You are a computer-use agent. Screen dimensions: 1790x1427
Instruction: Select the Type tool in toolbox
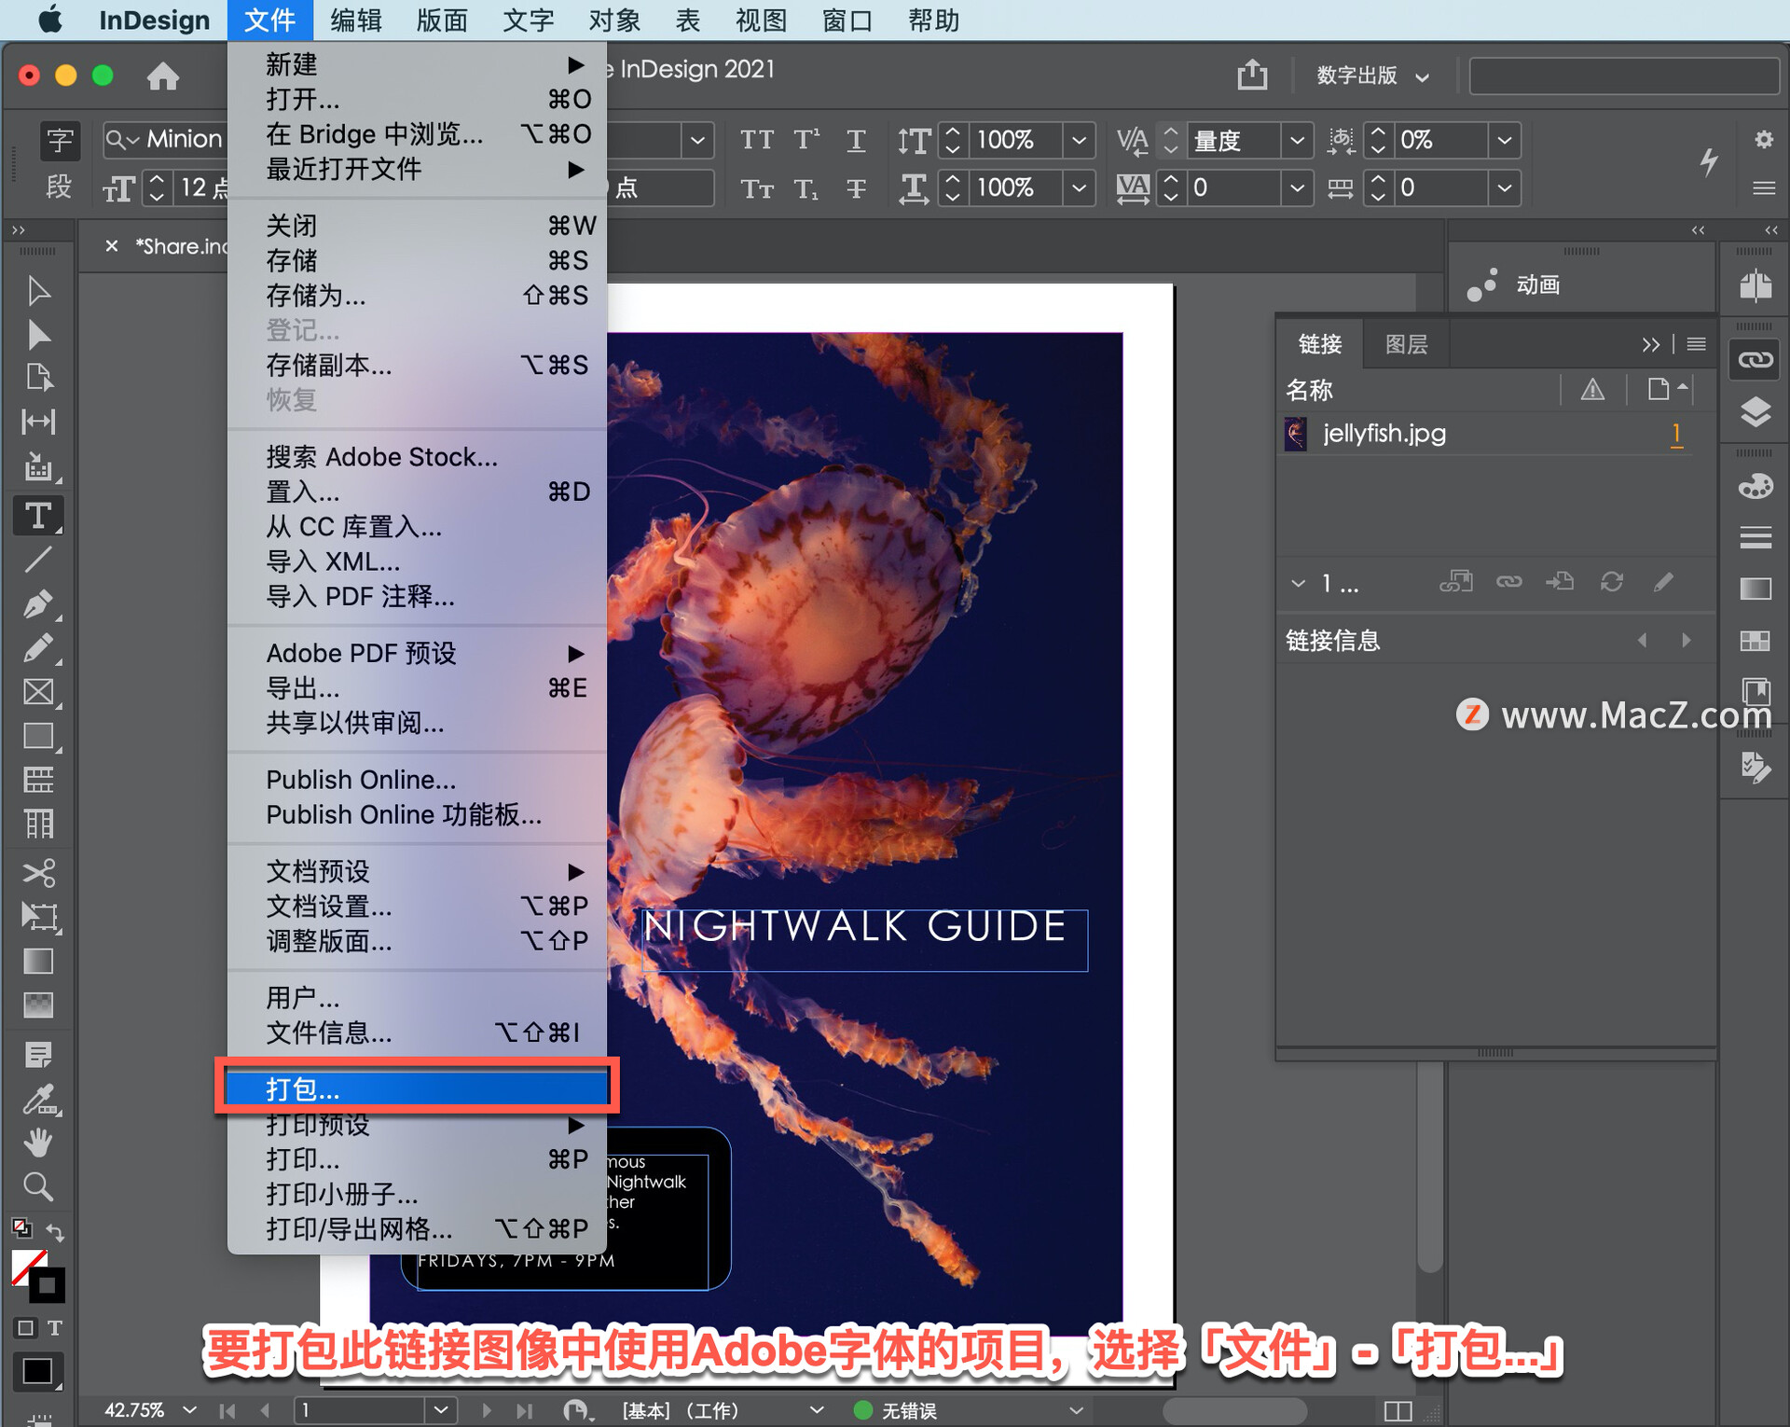[38, 516]
